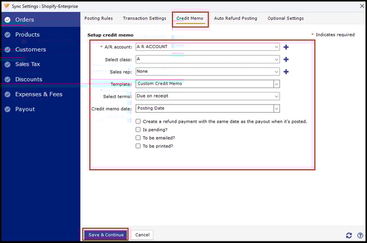Open the help question mark icon
367x243 pixels.
360,235
